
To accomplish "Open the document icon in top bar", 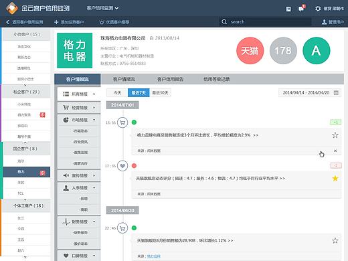I will 288,9.
